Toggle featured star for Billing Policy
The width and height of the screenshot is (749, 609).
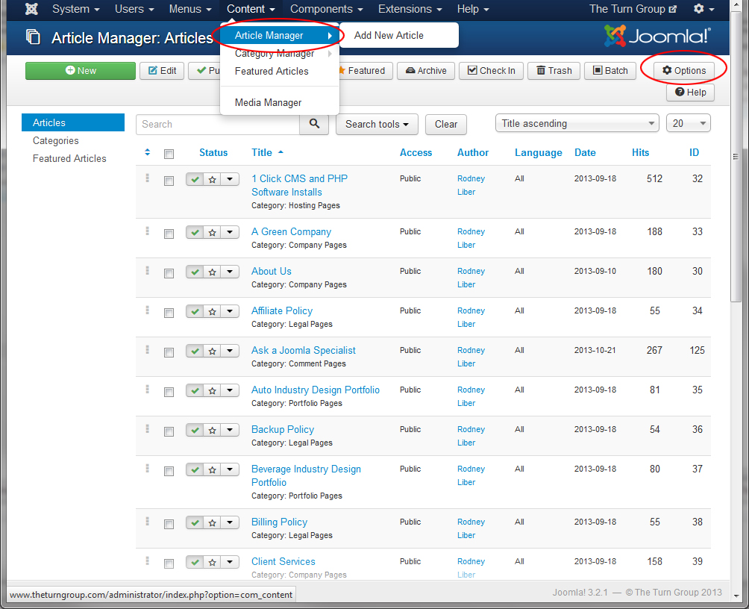coord(212,522)
